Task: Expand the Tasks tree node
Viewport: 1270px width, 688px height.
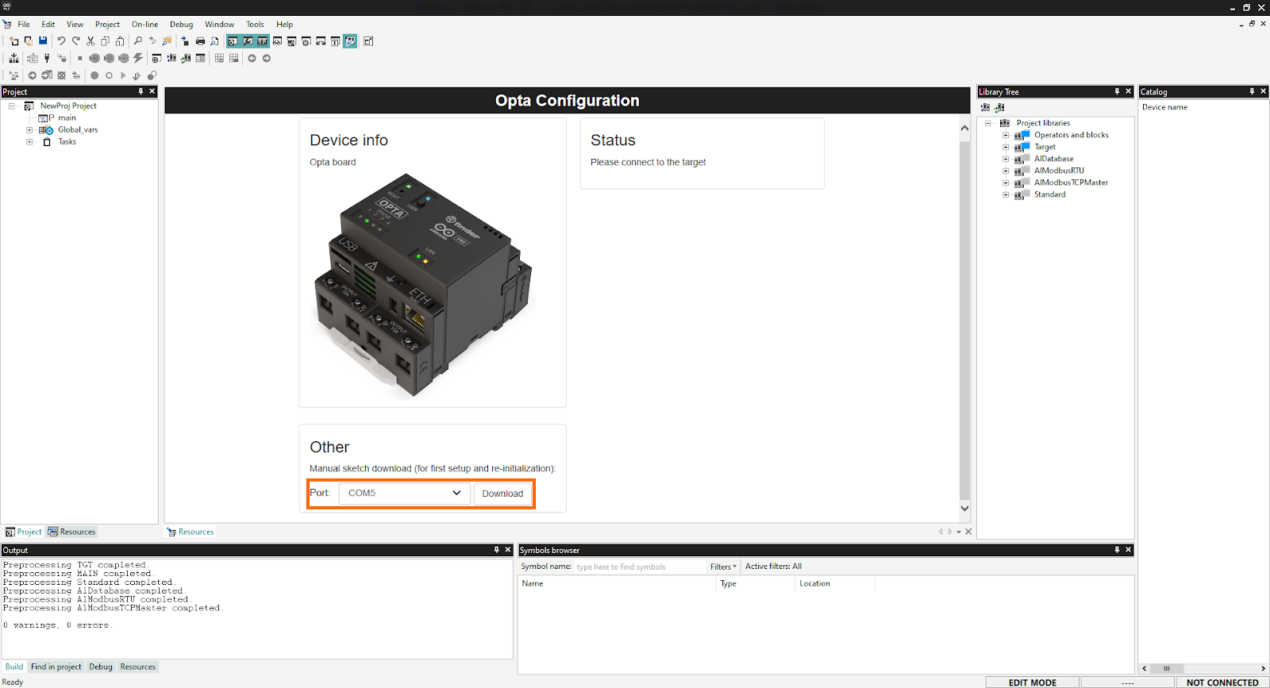Action: click(x=29, y=142)
